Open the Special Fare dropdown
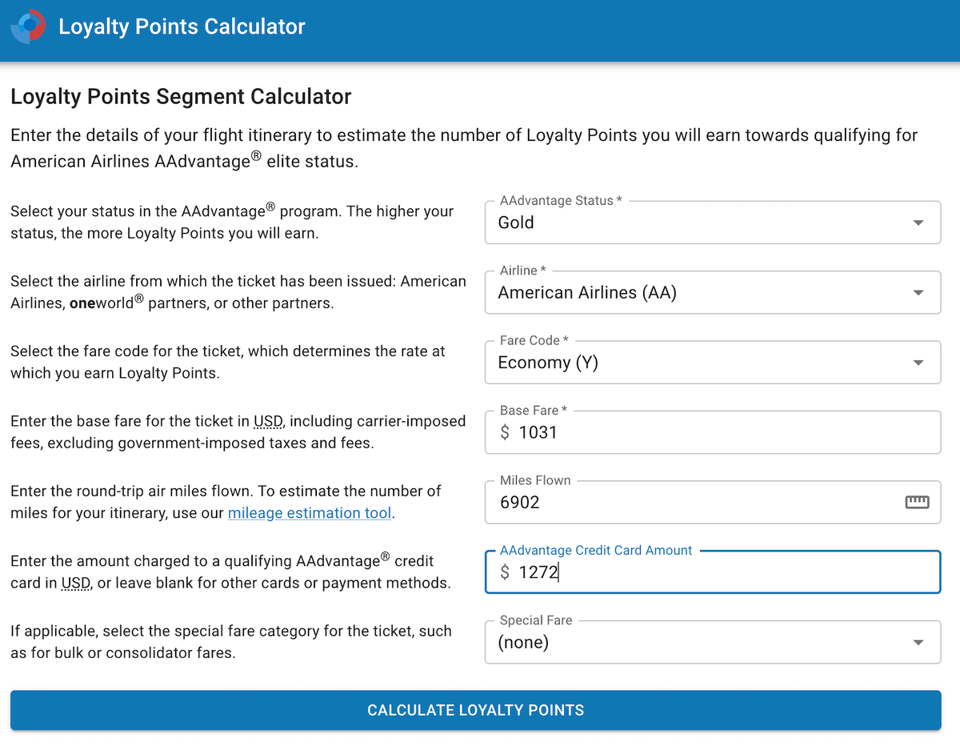The image size is (960, 746). click(x=712, y=642)
